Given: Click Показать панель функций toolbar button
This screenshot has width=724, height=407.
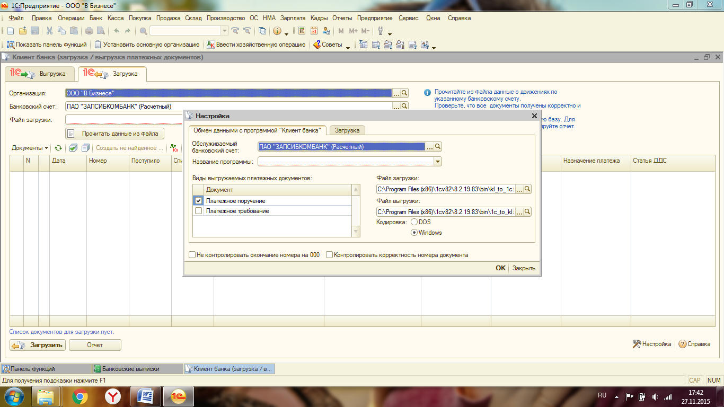Looking at the screenshot, I should [x=46, y=45].
